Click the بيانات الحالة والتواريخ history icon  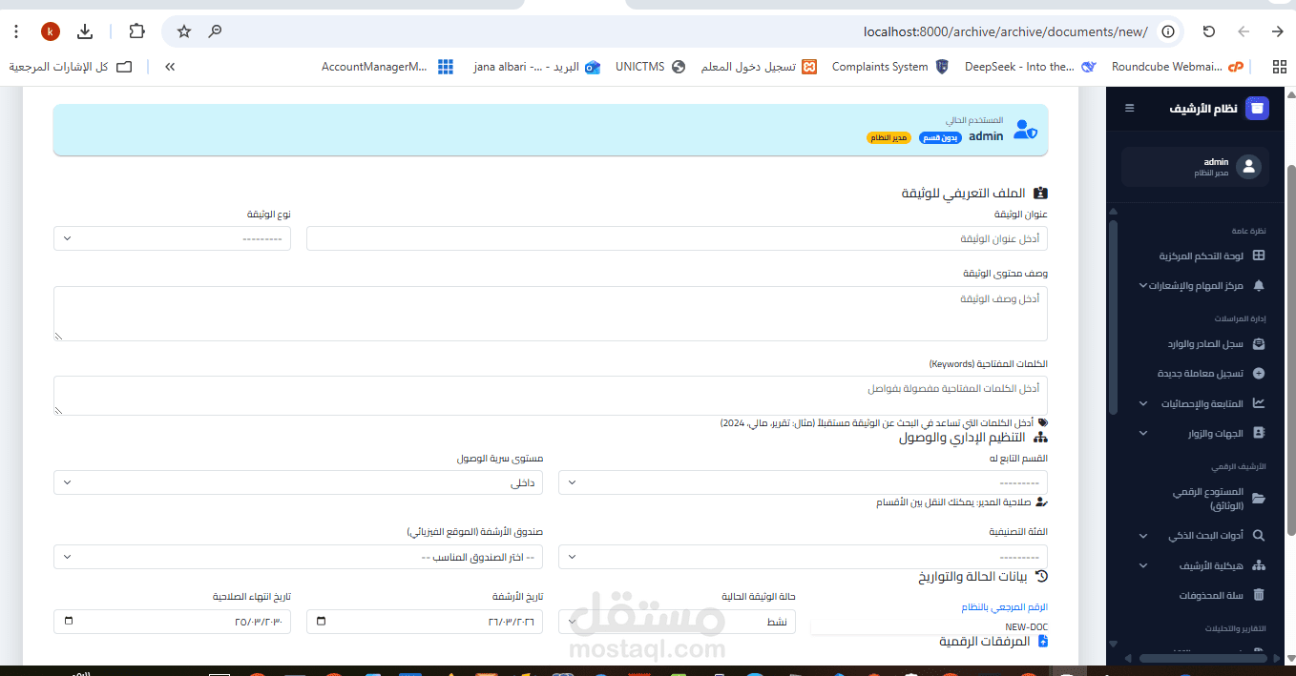click(x=1041, y=576)
